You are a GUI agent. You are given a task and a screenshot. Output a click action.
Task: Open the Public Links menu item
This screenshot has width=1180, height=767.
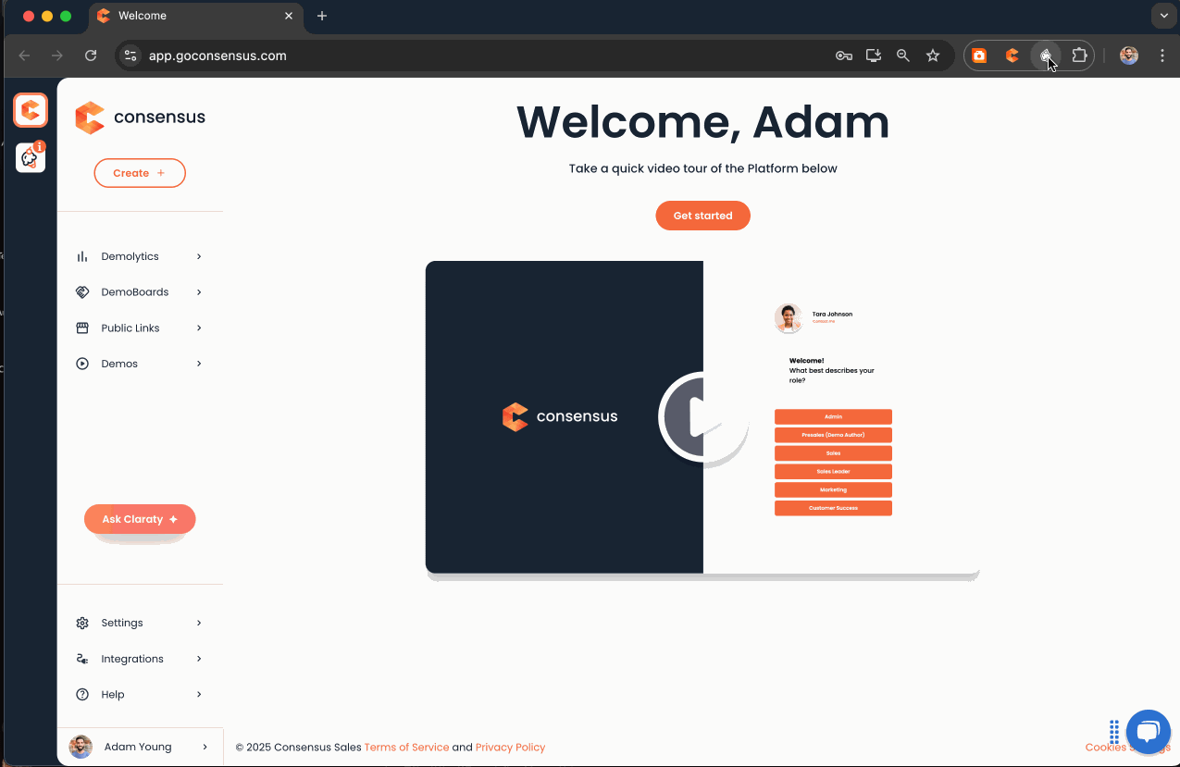click(140, 328)
